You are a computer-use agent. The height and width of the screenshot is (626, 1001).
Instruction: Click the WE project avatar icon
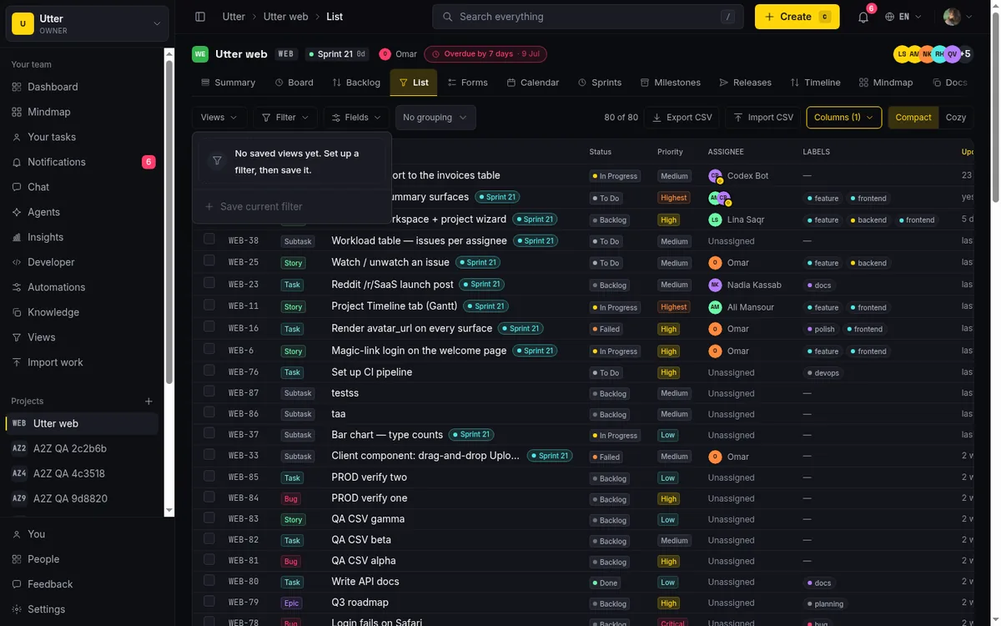click(x=200, y=54)
